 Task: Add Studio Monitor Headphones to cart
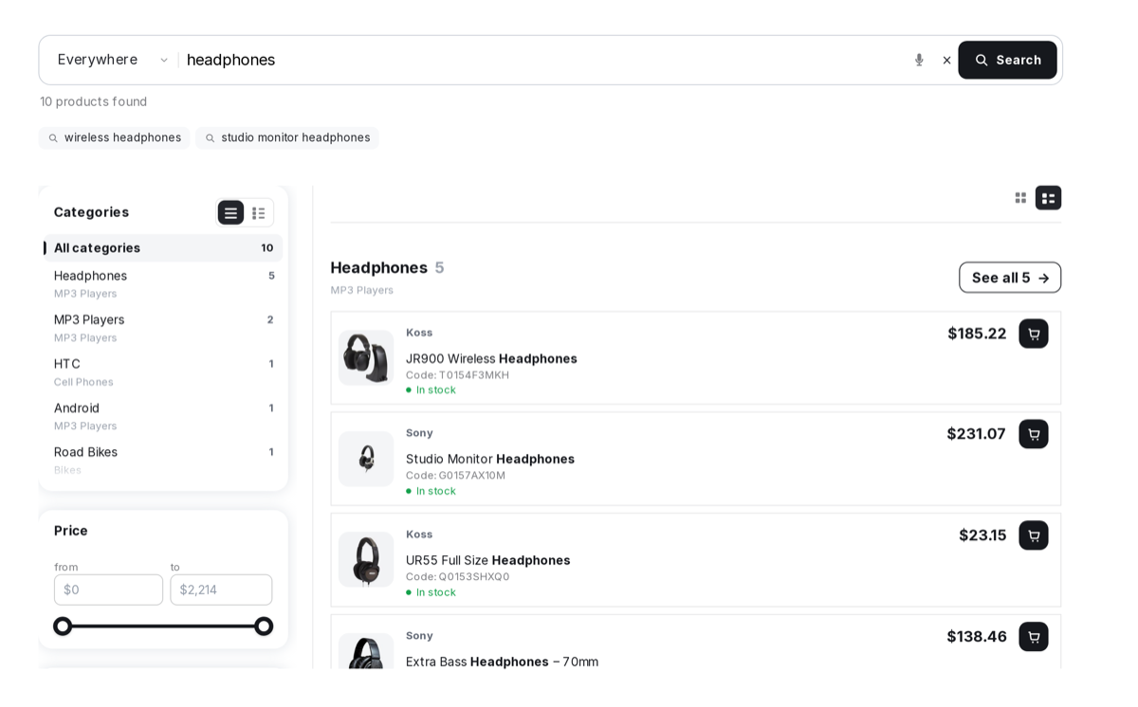coord(1034,434)
